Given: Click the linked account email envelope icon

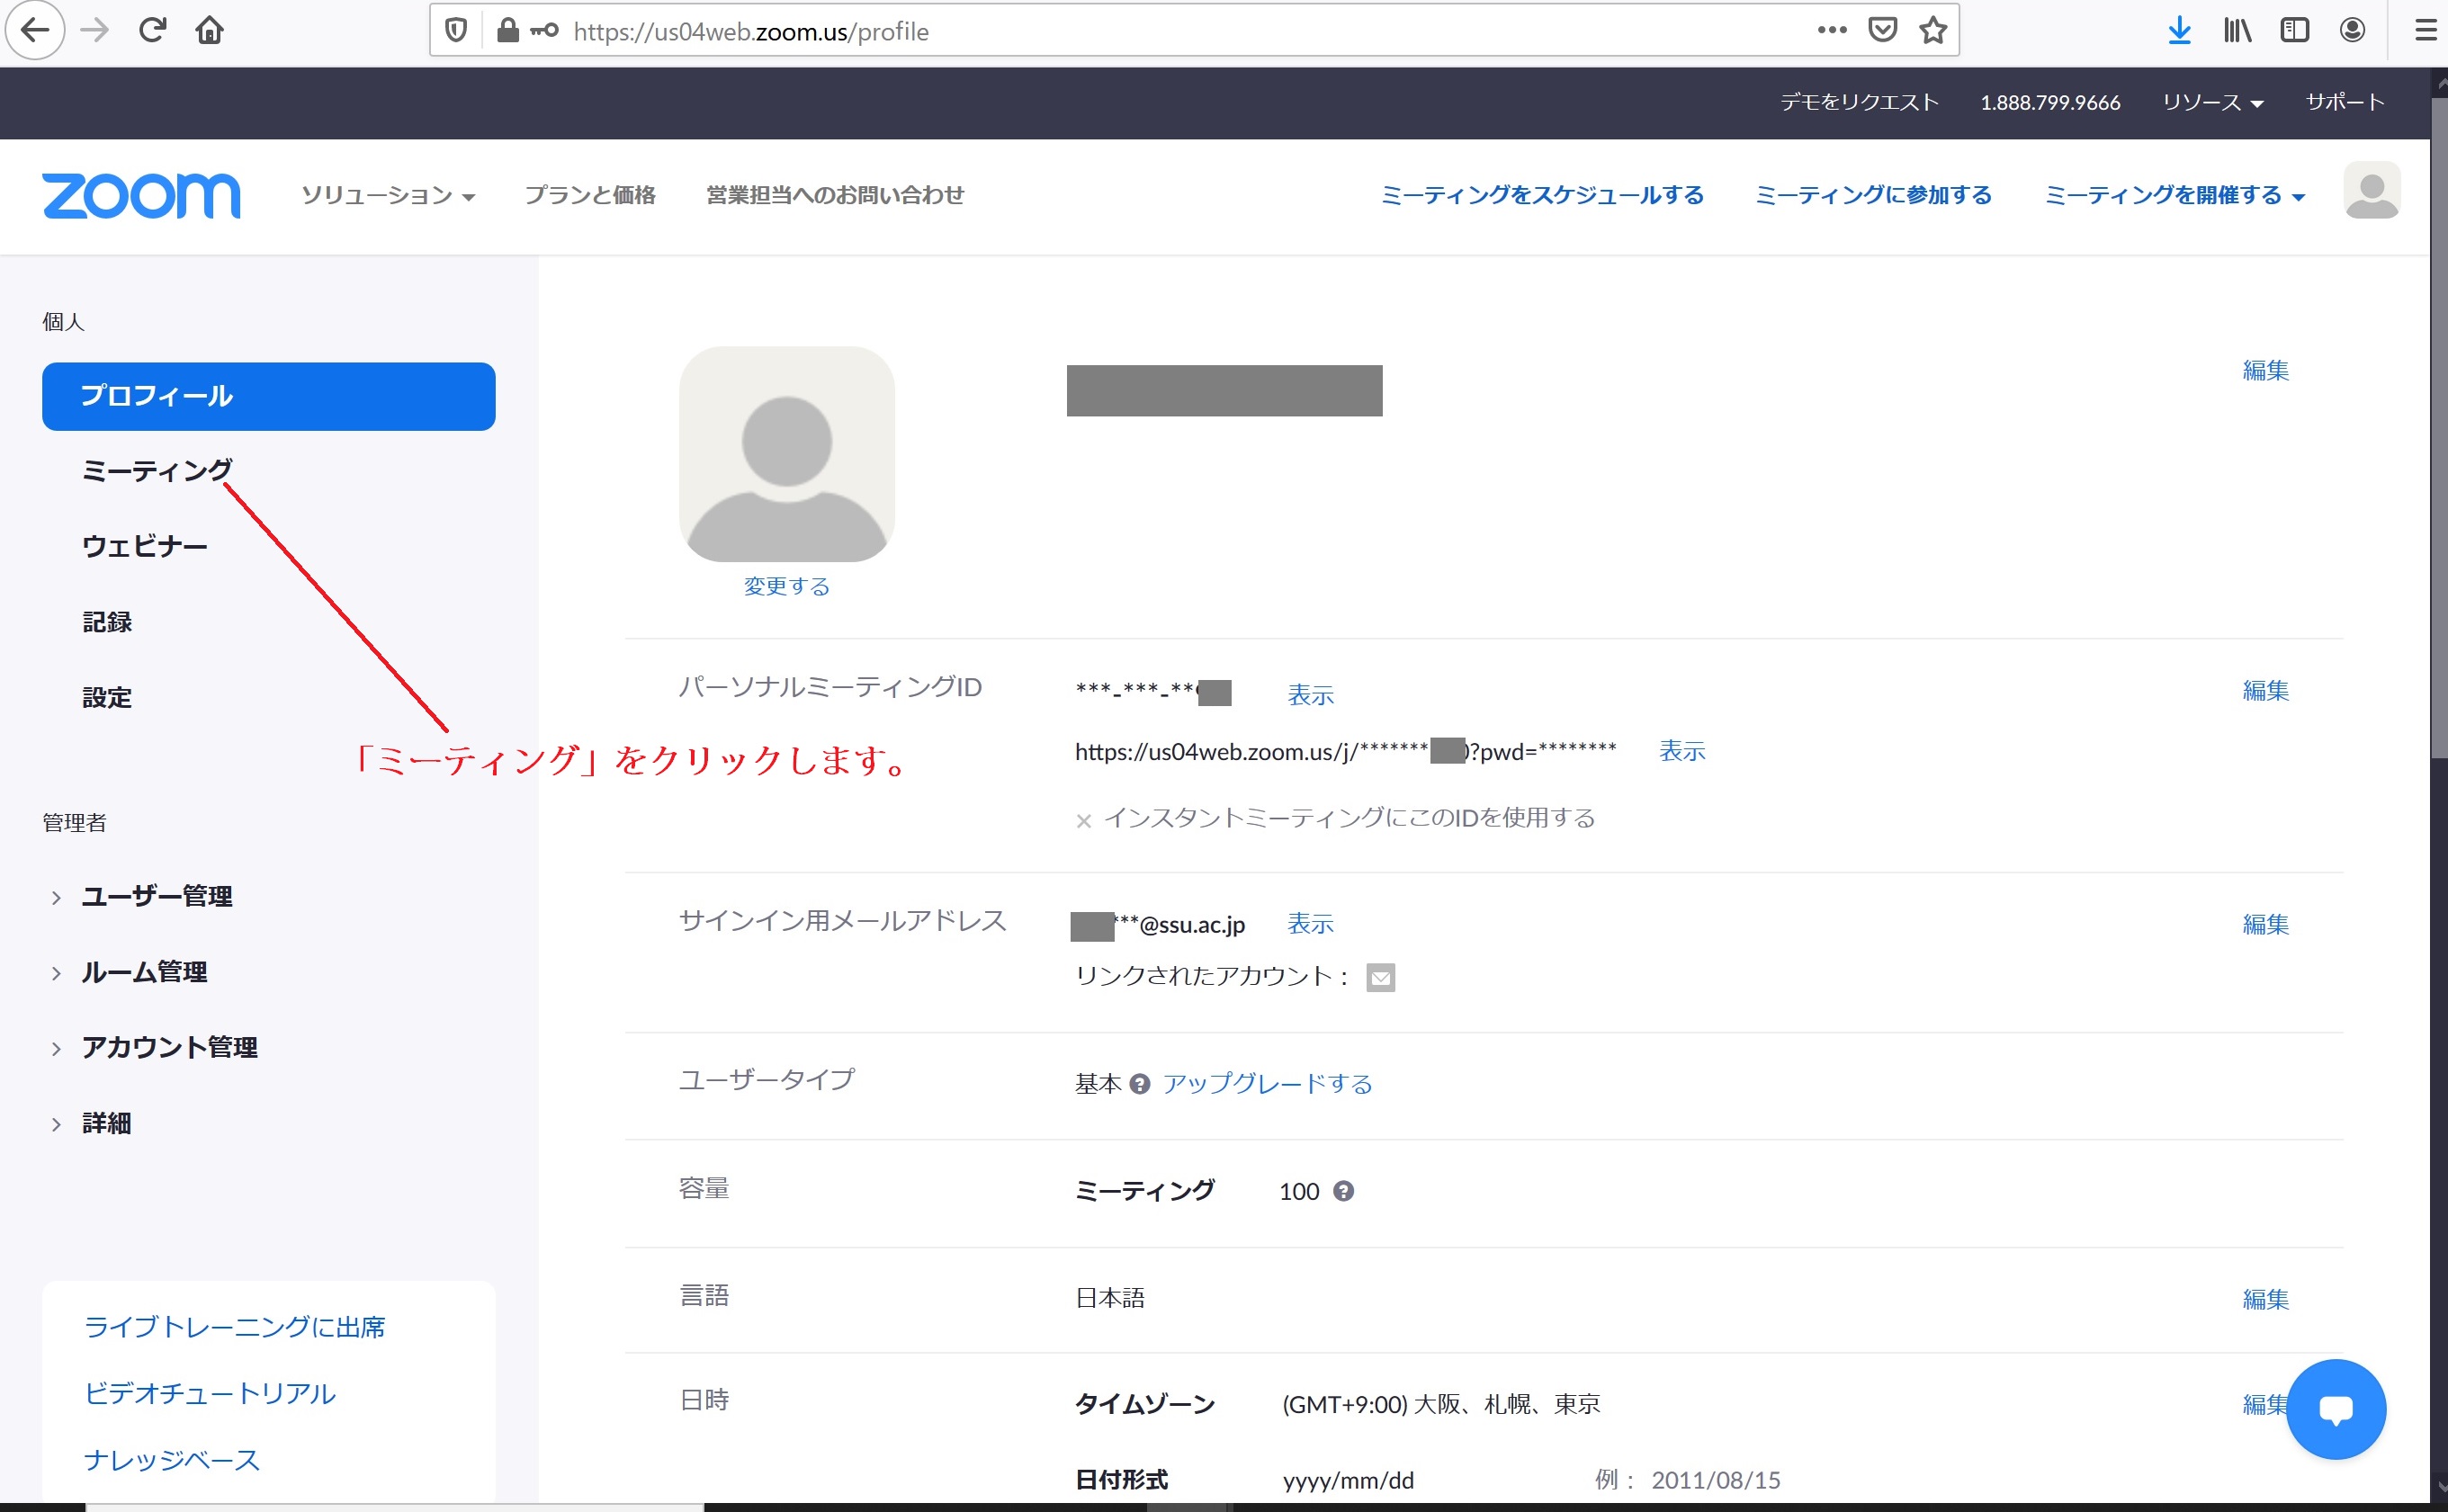Looking at the screenshot, I should [1381, 977].
